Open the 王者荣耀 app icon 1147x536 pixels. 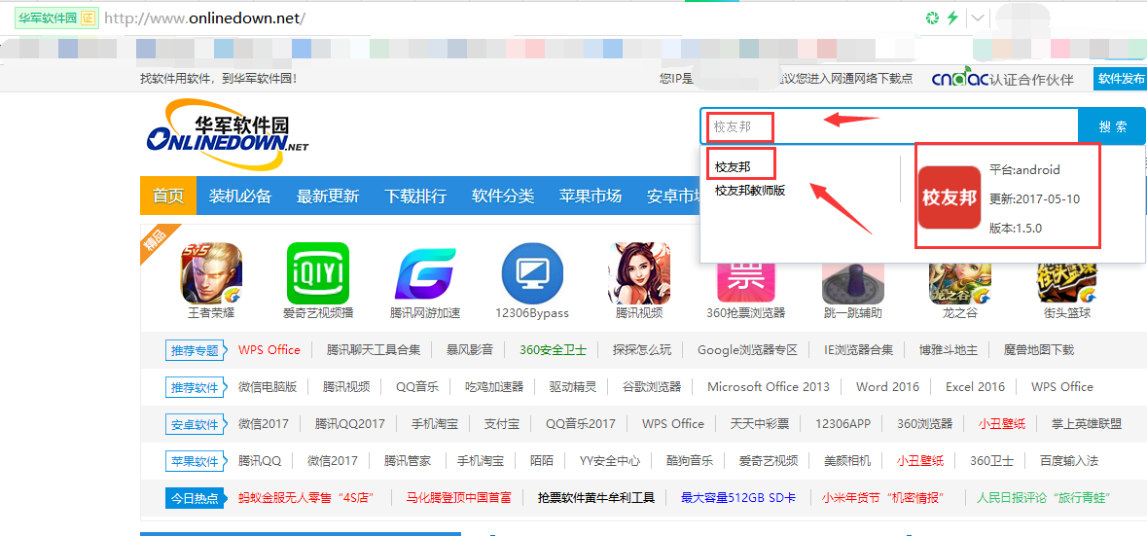(212, 273)
